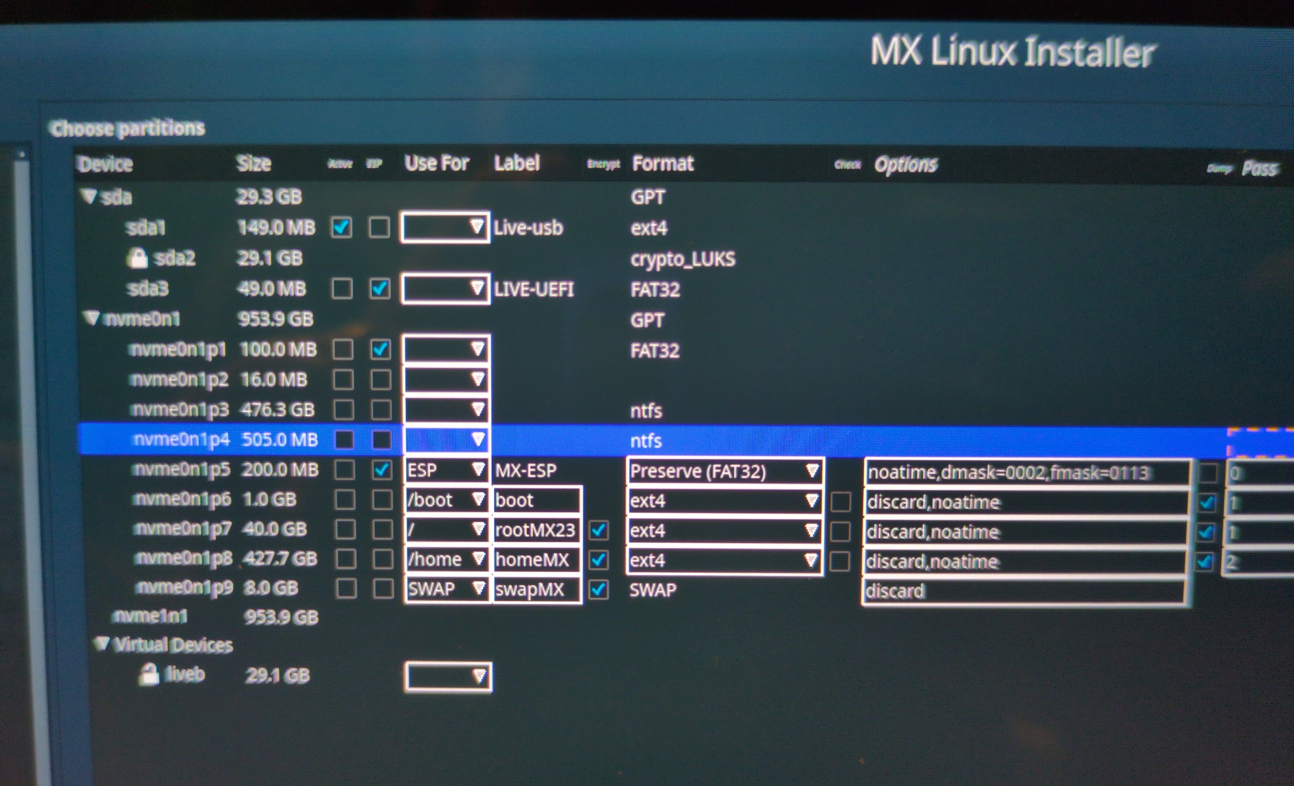The width and height of the screenshot is (1294, 786).
Task: Toggle the ESP checkbox for sda1
Action: point(379,227)
